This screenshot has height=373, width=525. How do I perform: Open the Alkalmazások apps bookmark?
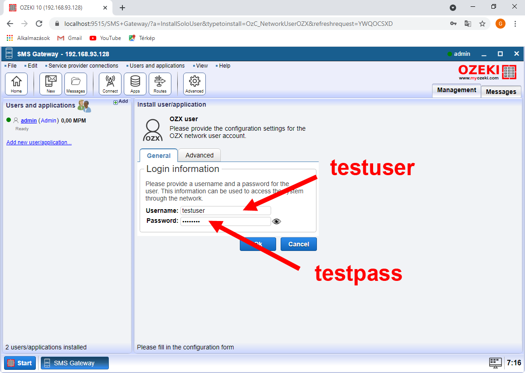pos(28,38)
